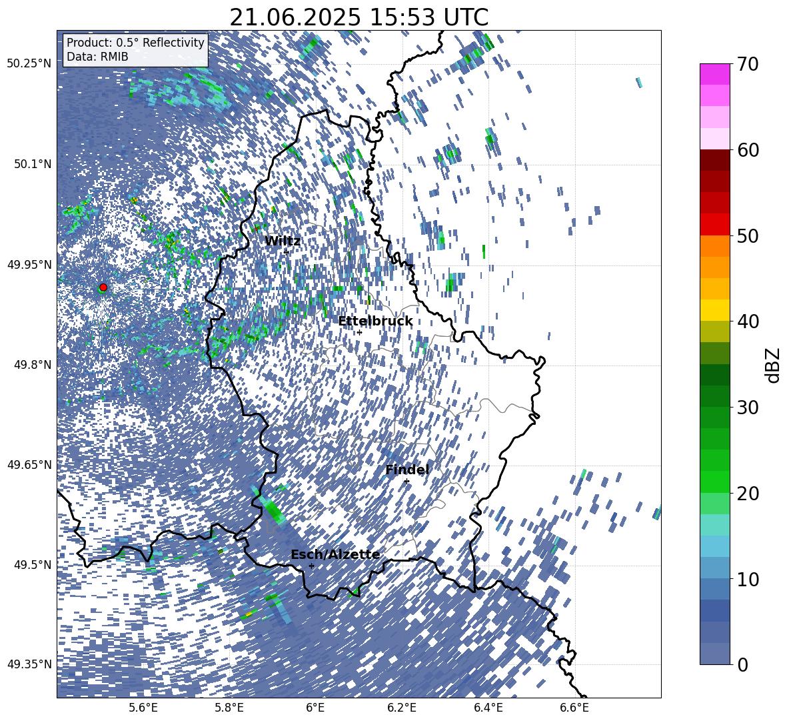This screenshot has height=721, width=789.
Task: Click the Wiltz location cross marker
Action: [287, 252]
